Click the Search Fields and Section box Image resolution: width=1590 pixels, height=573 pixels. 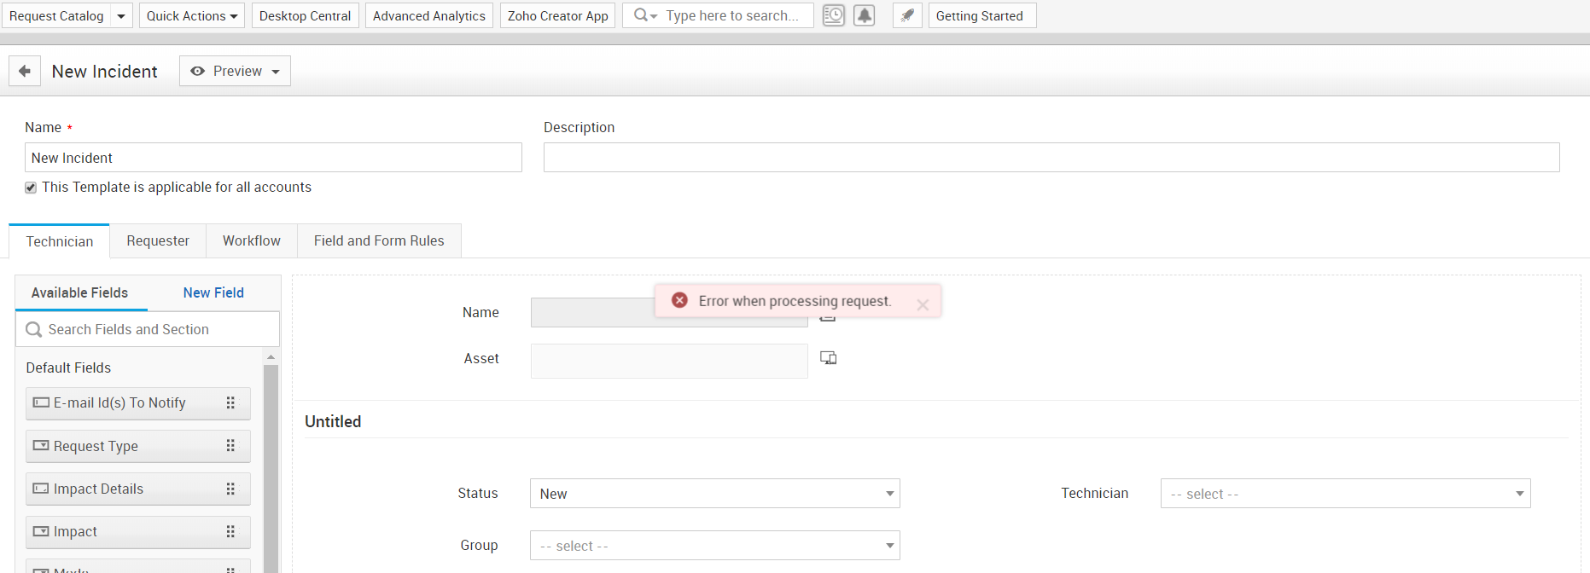pos(154,329)
